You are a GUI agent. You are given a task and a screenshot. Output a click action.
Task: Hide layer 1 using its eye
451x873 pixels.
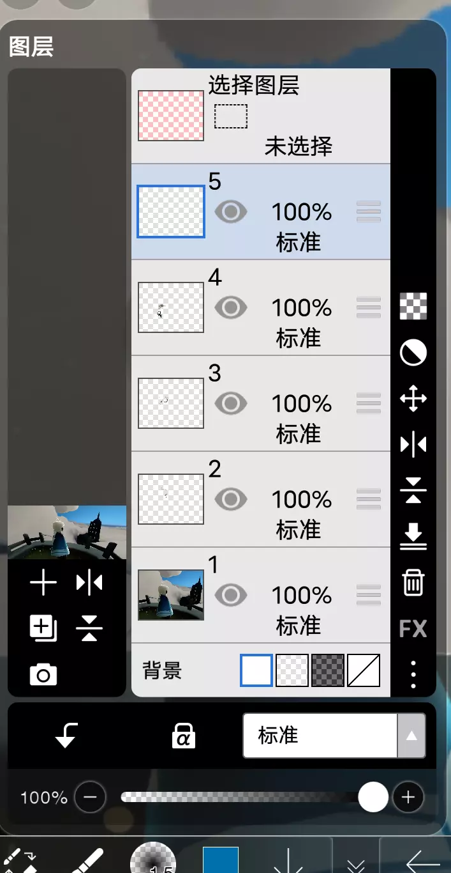pos(230,595)
